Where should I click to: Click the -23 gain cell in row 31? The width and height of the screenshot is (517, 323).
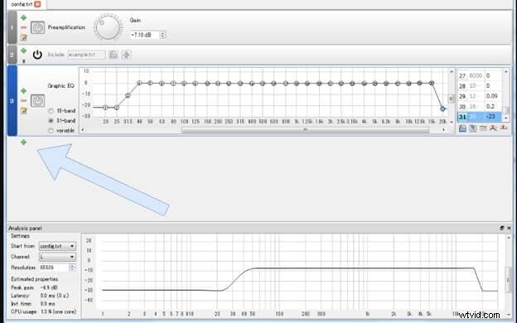point(493,117)
